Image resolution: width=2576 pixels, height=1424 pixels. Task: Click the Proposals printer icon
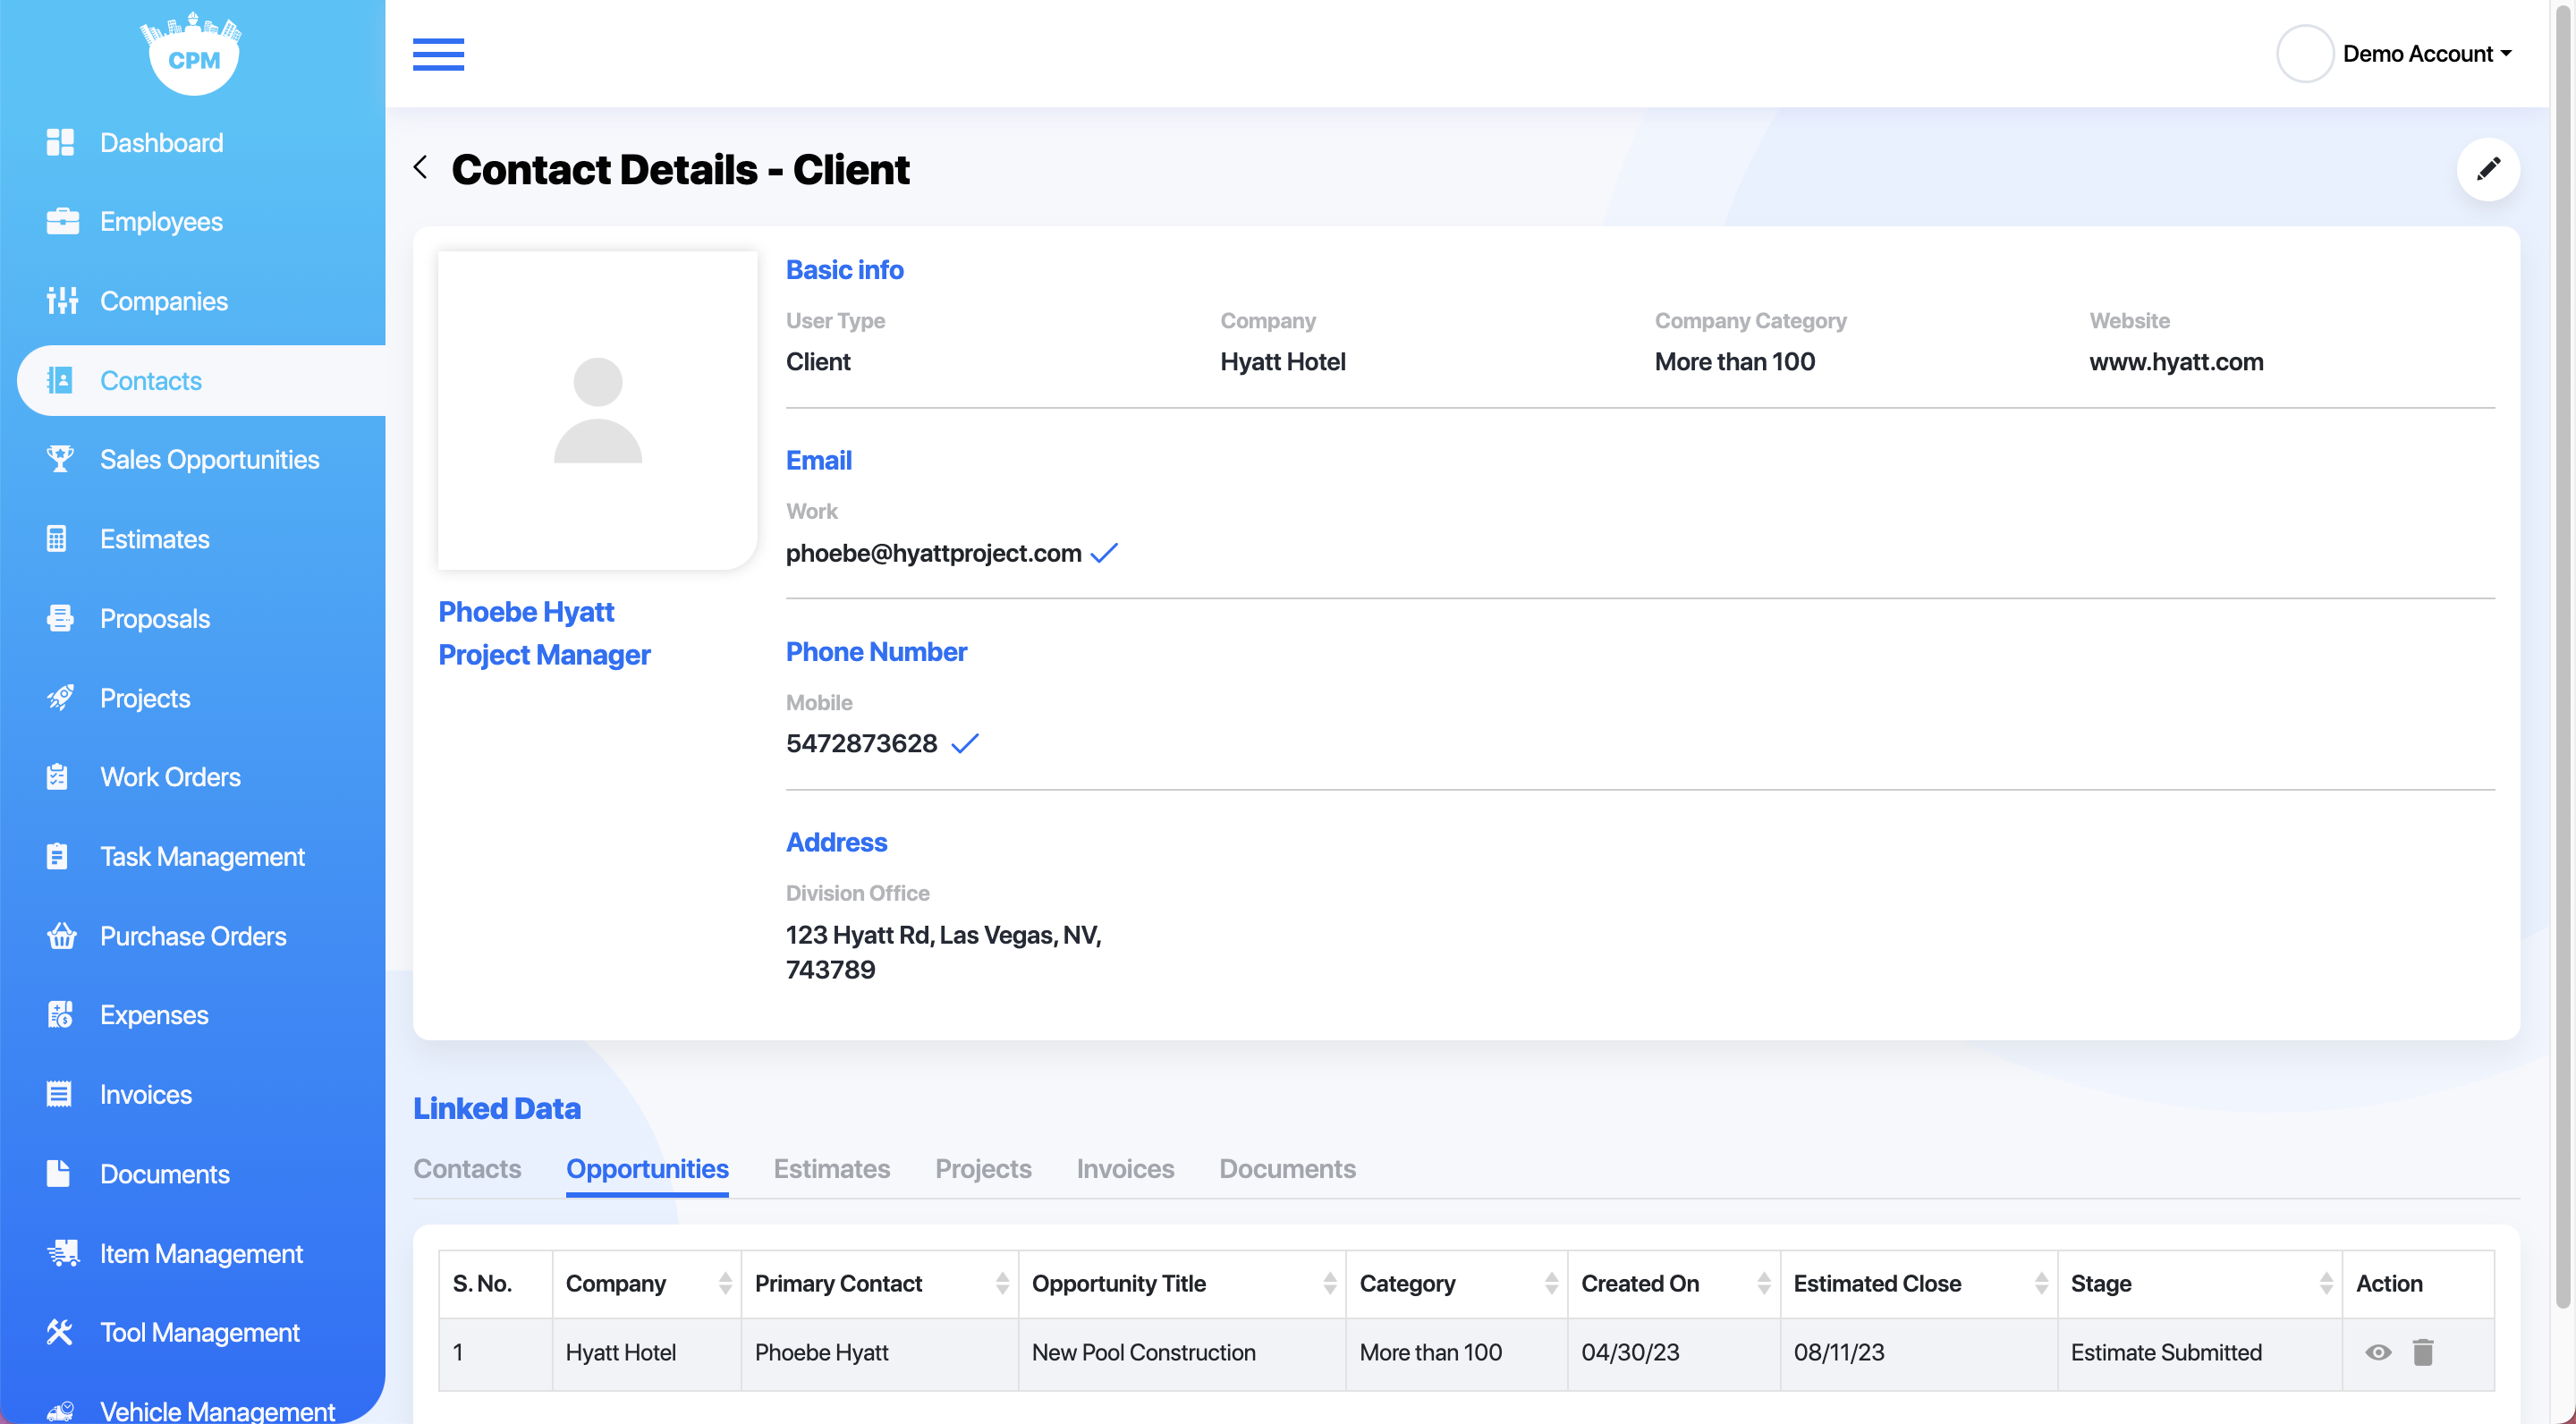pos(60,618)
